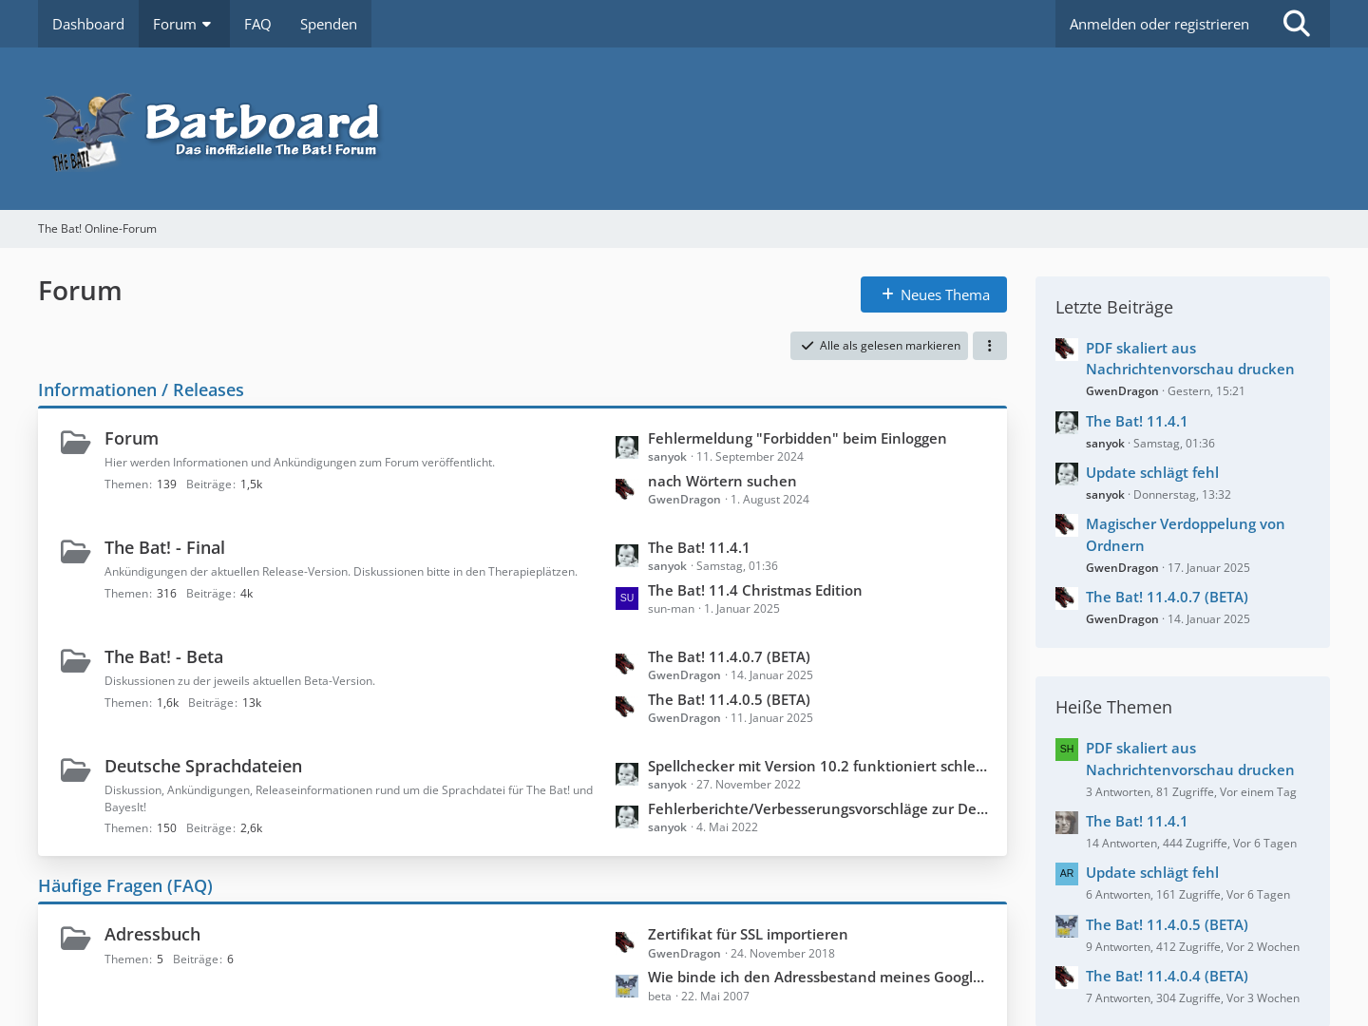The width and height of the screenshot is (1368, 1026).
Task: Open Magischer Verdoppelung von Ordnern post
Action: [x=1185, y=535]
